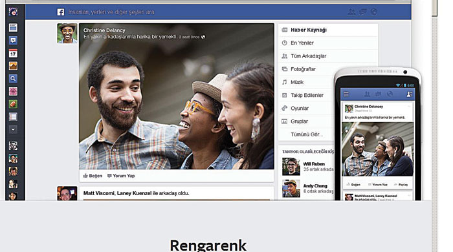The height and width of the screenshot is (252, 453).
Task: Open friend requests icon in desktop top bar
Action: point(351,12)
